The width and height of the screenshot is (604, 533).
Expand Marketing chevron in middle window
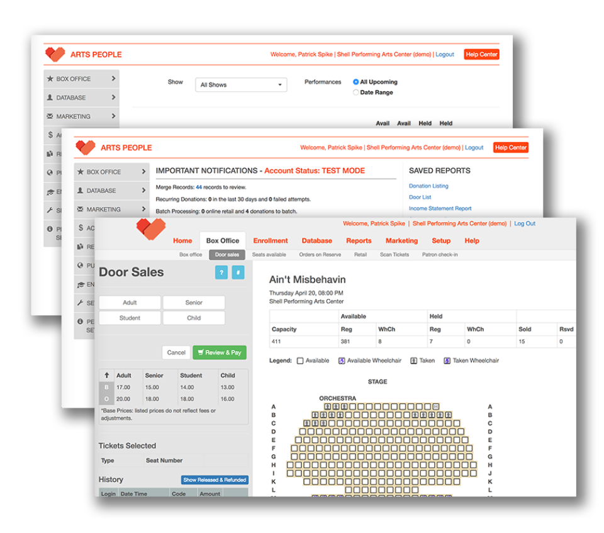tap(143, 208)
